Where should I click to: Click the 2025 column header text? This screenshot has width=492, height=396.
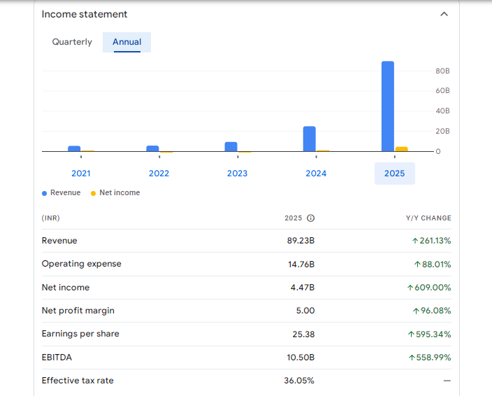tap(293, 218)
